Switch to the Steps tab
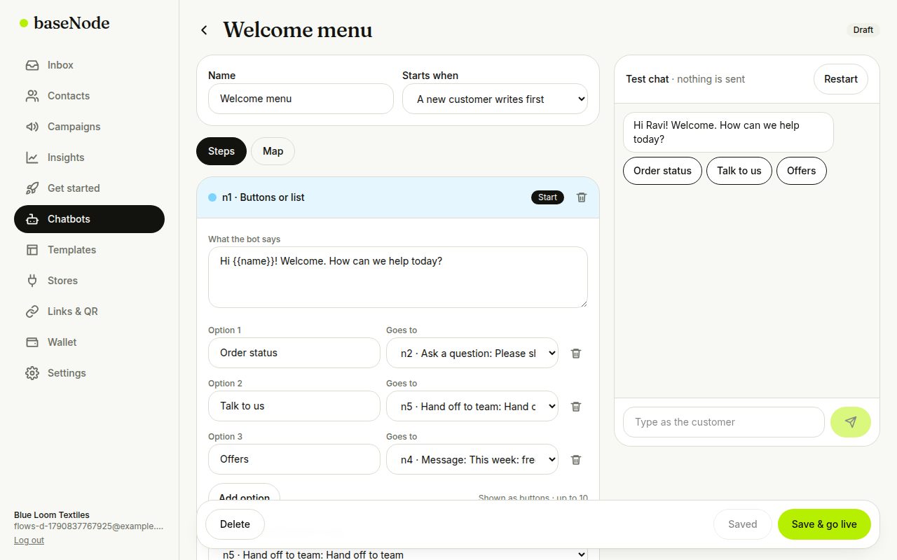The width and height of the screenshot is (897, 560). 221,151
